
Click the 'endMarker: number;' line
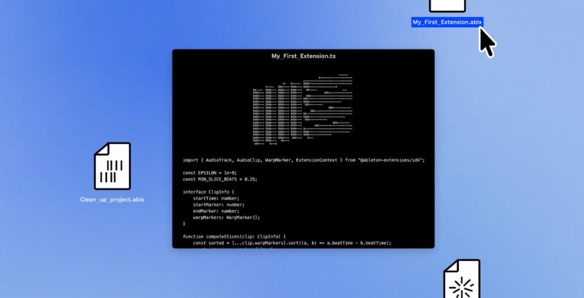pyautogui.click(x=216, y=211)
